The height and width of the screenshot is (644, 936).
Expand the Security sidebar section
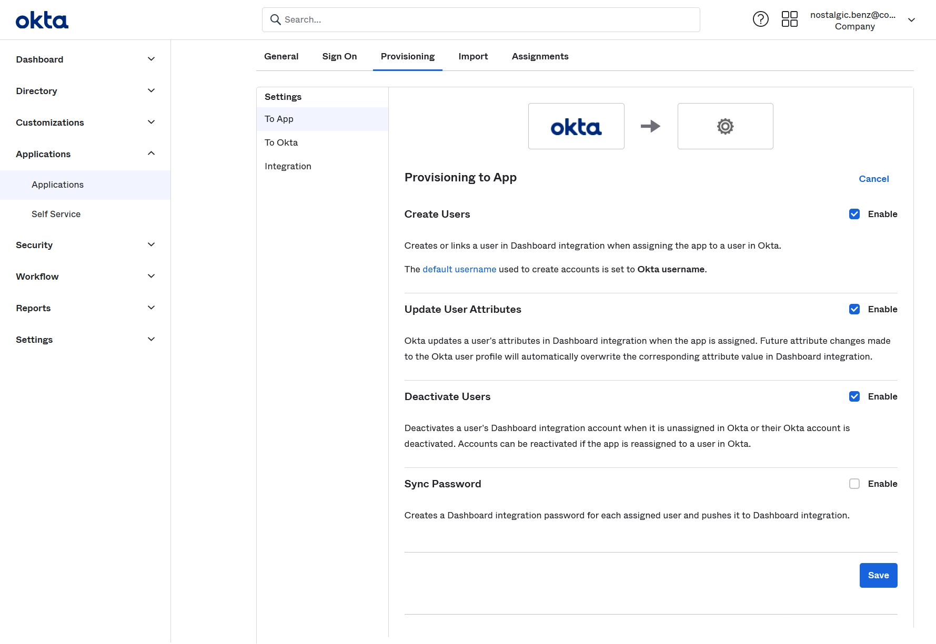point(85,245)
